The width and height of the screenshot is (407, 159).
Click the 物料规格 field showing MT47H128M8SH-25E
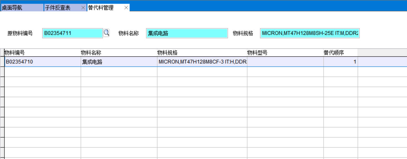click(310, 33)
